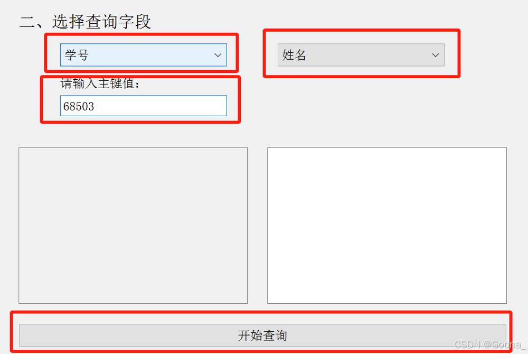Click the top border of the right list box
The width and height of the screenshot is (528, 354).
[387, 147]
